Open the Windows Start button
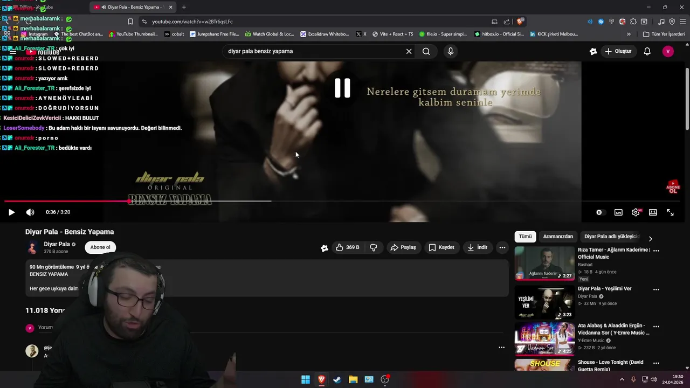The height and width of the screenshot is (388, 690). (306, 379)
